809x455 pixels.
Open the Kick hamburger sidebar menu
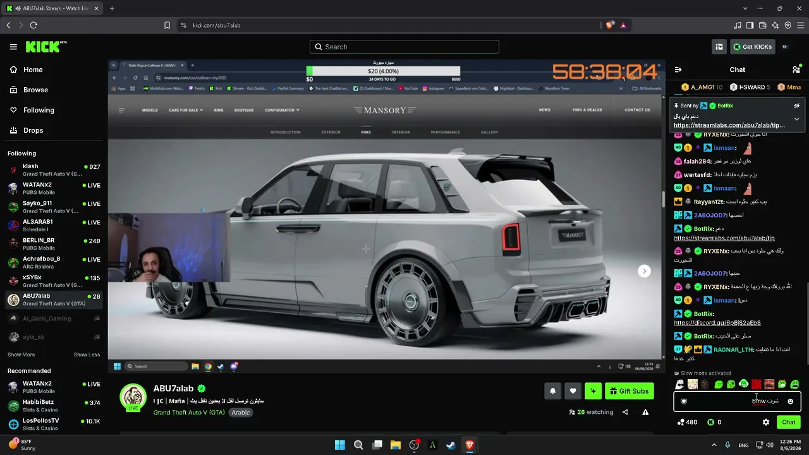tap(13, 47)
